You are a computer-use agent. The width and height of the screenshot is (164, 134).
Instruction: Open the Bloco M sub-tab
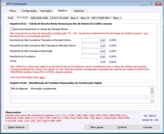pyautogui.click(x=85, y=18)
